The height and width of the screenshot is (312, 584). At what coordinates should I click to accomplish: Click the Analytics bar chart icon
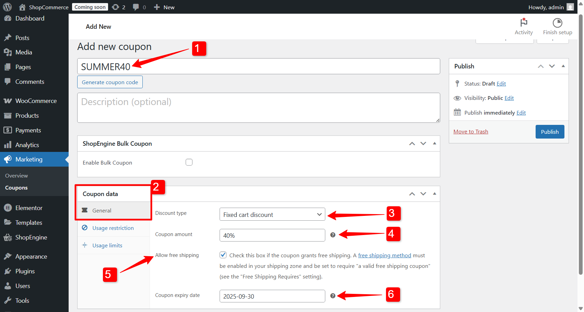click(8, 145)
